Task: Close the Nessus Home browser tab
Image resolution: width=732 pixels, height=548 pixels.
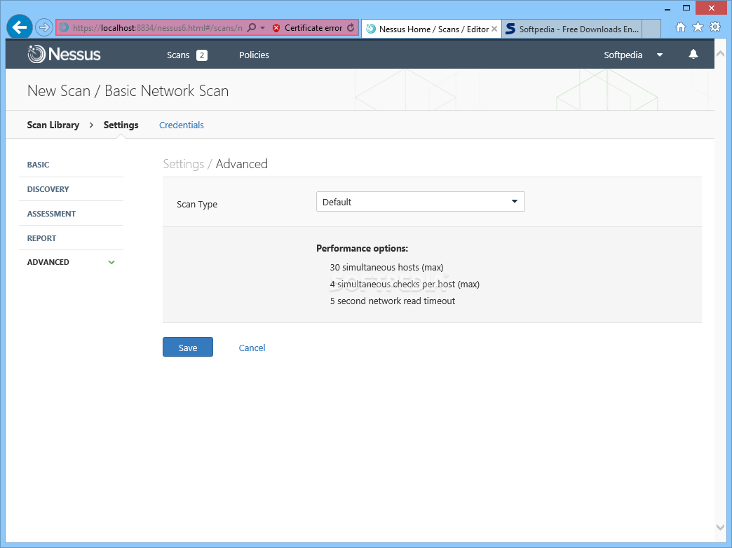Action: pos(494,29)
